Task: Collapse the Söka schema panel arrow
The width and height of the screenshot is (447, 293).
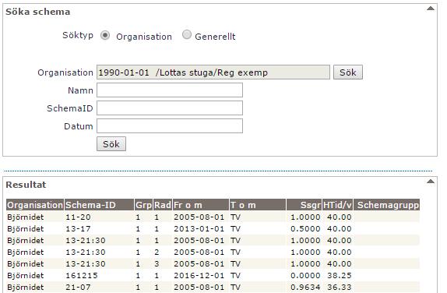Action: coord(431,9)
